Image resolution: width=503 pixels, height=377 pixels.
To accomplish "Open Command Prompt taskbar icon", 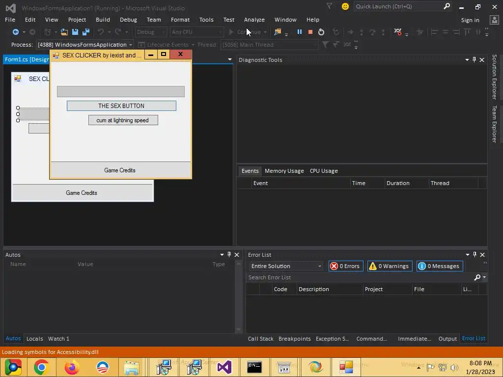I will (254, 367).
